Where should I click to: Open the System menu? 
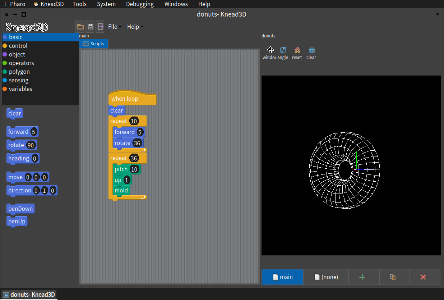pyautogui.click(x=106, y=4)
